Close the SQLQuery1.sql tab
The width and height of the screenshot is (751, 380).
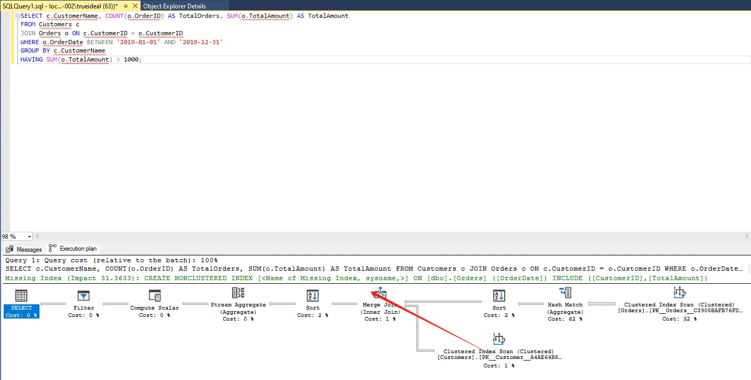pos(135,6)
